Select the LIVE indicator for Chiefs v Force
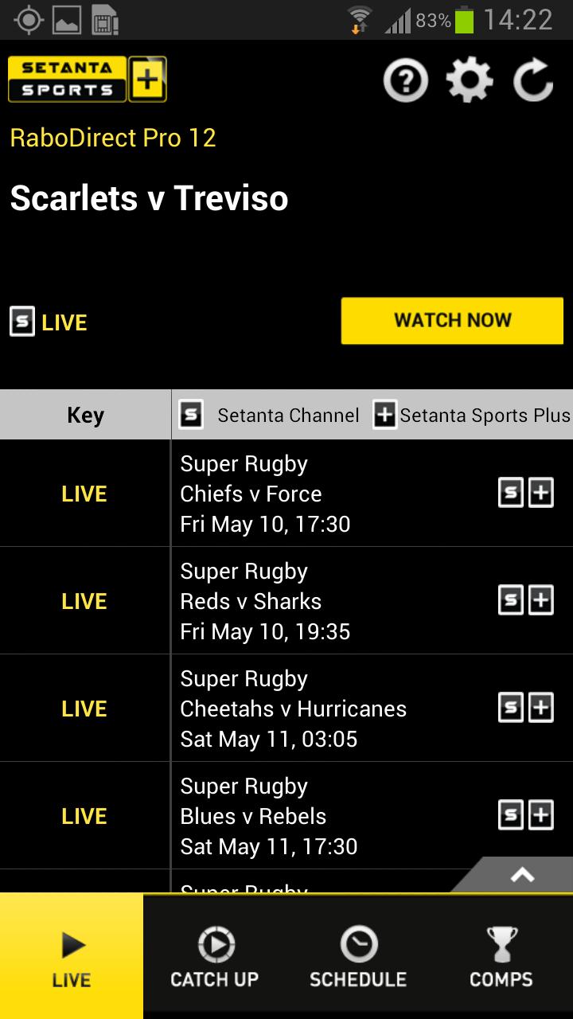573x1019 pixels. pyautogui.click(x=84, y=493)
